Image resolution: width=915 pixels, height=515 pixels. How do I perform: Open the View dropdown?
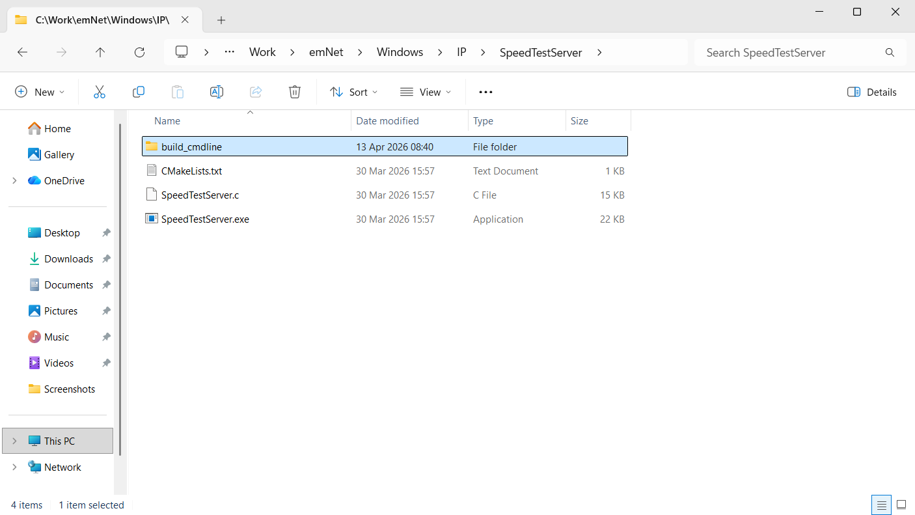425,92
